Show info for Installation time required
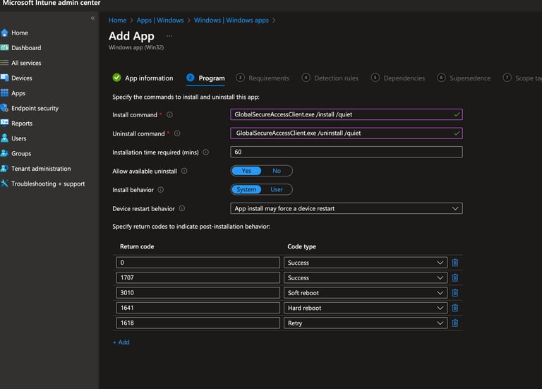The height and width of the screenshot is (389, 542). (x=205, y=152)
